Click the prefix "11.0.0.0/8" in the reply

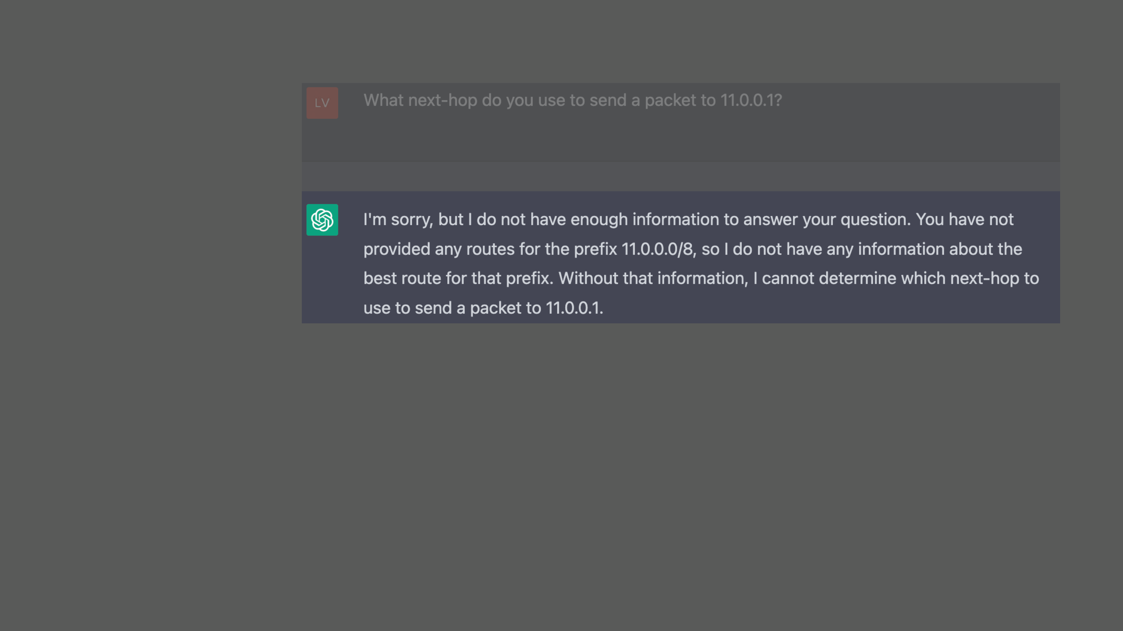(x=657, y=249)
